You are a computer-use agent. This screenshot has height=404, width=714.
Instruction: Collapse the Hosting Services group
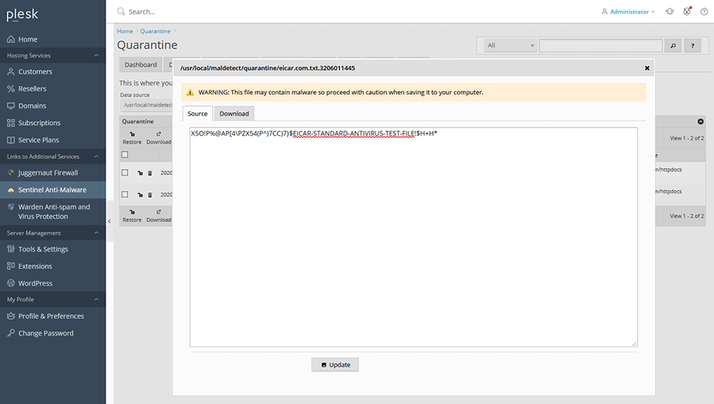click(96, 55)
